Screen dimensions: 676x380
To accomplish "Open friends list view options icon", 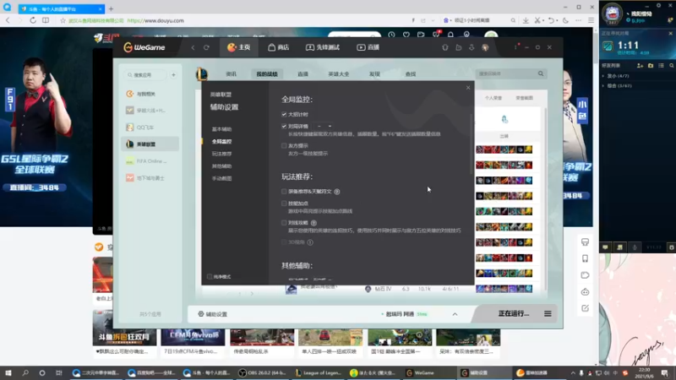I will pyautogui.click(x=661, y=66).
